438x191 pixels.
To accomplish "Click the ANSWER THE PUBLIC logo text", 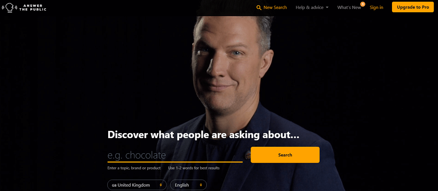I will [33, 7].
